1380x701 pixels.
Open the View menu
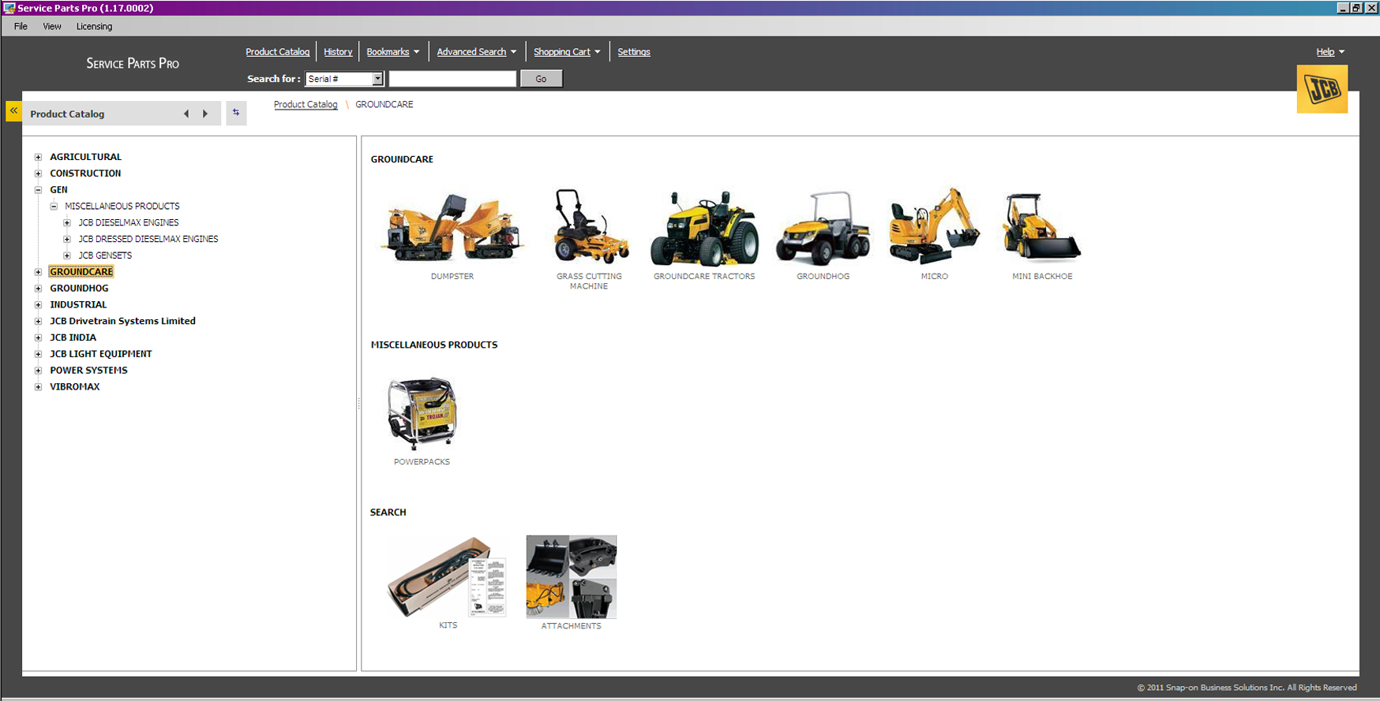(52, 26)
